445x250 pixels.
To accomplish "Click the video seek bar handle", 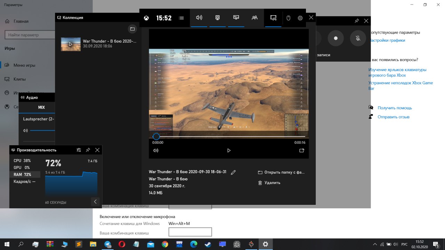I will click(156, 136).
